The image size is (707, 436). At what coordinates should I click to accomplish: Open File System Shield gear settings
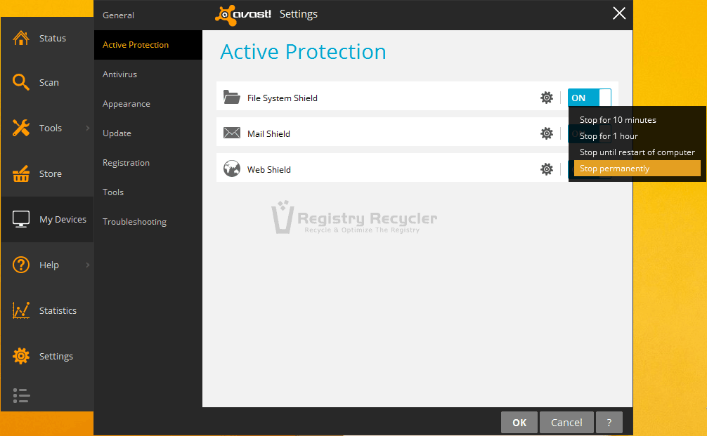547,98
